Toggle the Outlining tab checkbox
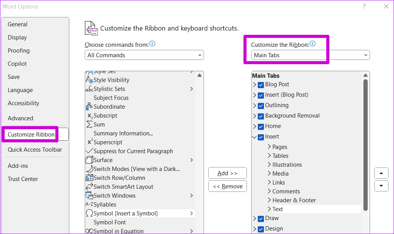Image resolution: width=394 pixels, height=234 pixels. [x=261, y=106]
